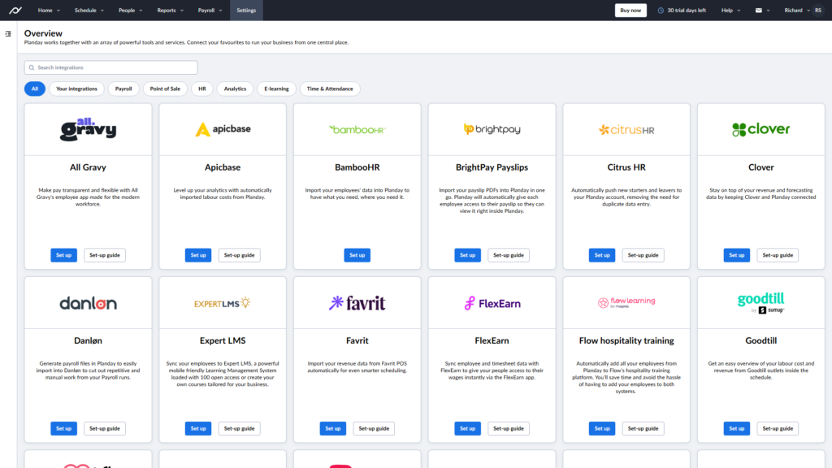Set up the All Gravy integration
This screenshot has width=832, height=468.
coord(63,255)
